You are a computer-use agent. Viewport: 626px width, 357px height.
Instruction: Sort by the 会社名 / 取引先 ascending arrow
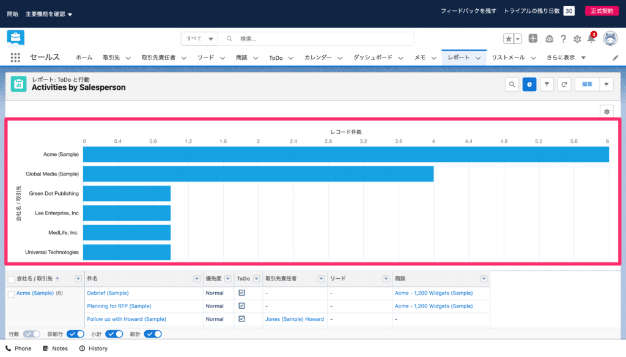[57, 279]
